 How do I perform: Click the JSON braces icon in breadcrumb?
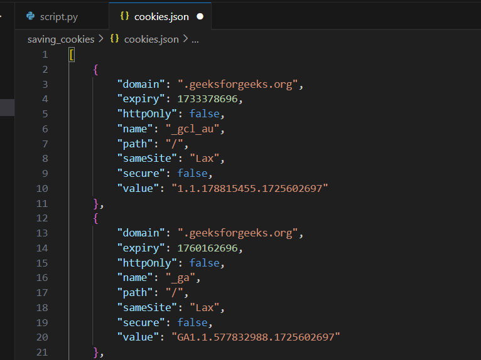114,39
